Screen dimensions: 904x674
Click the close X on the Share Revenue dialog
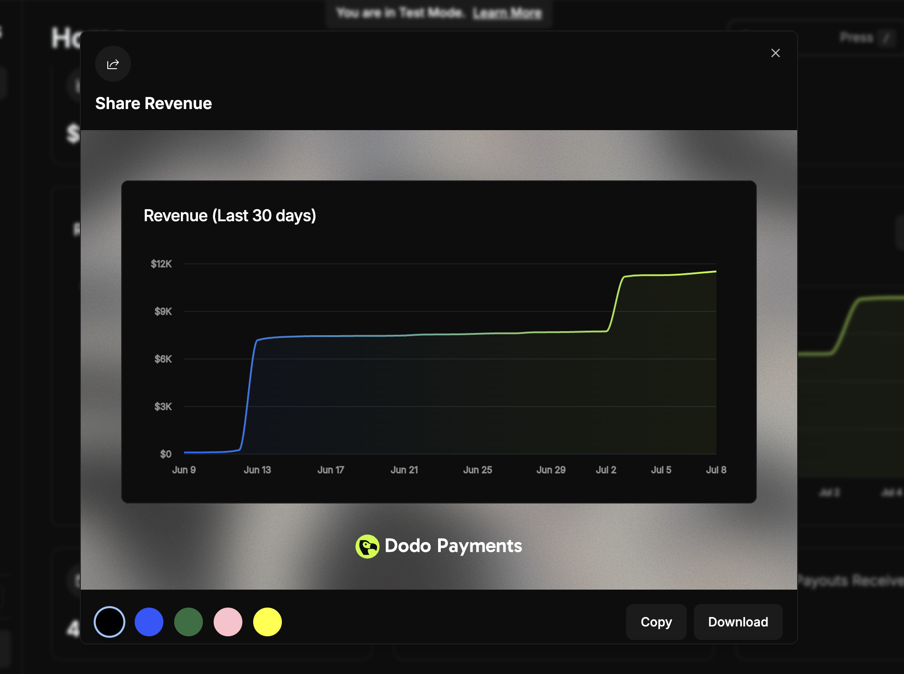(776, 53)
